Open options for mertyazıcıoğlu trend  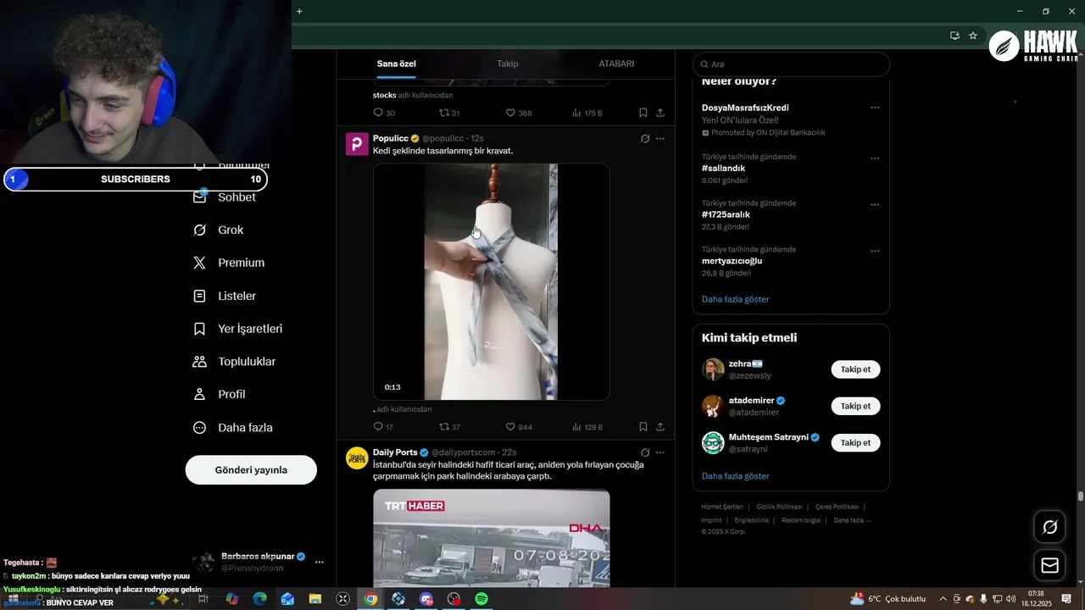click(875, 252)
